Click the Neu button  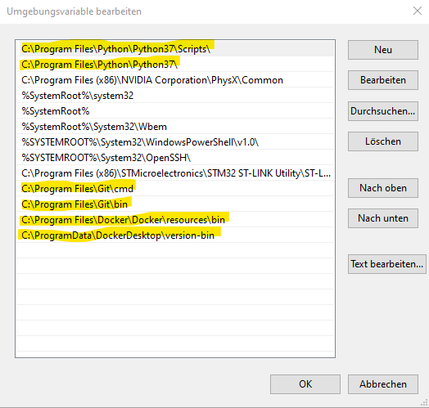(x=383, y=50)
